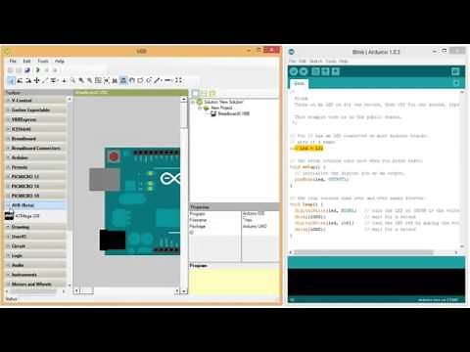Expand the Motors and Wheels toolbox group
Viewport: 470px width, 352px height.
[x=36, y=285]
